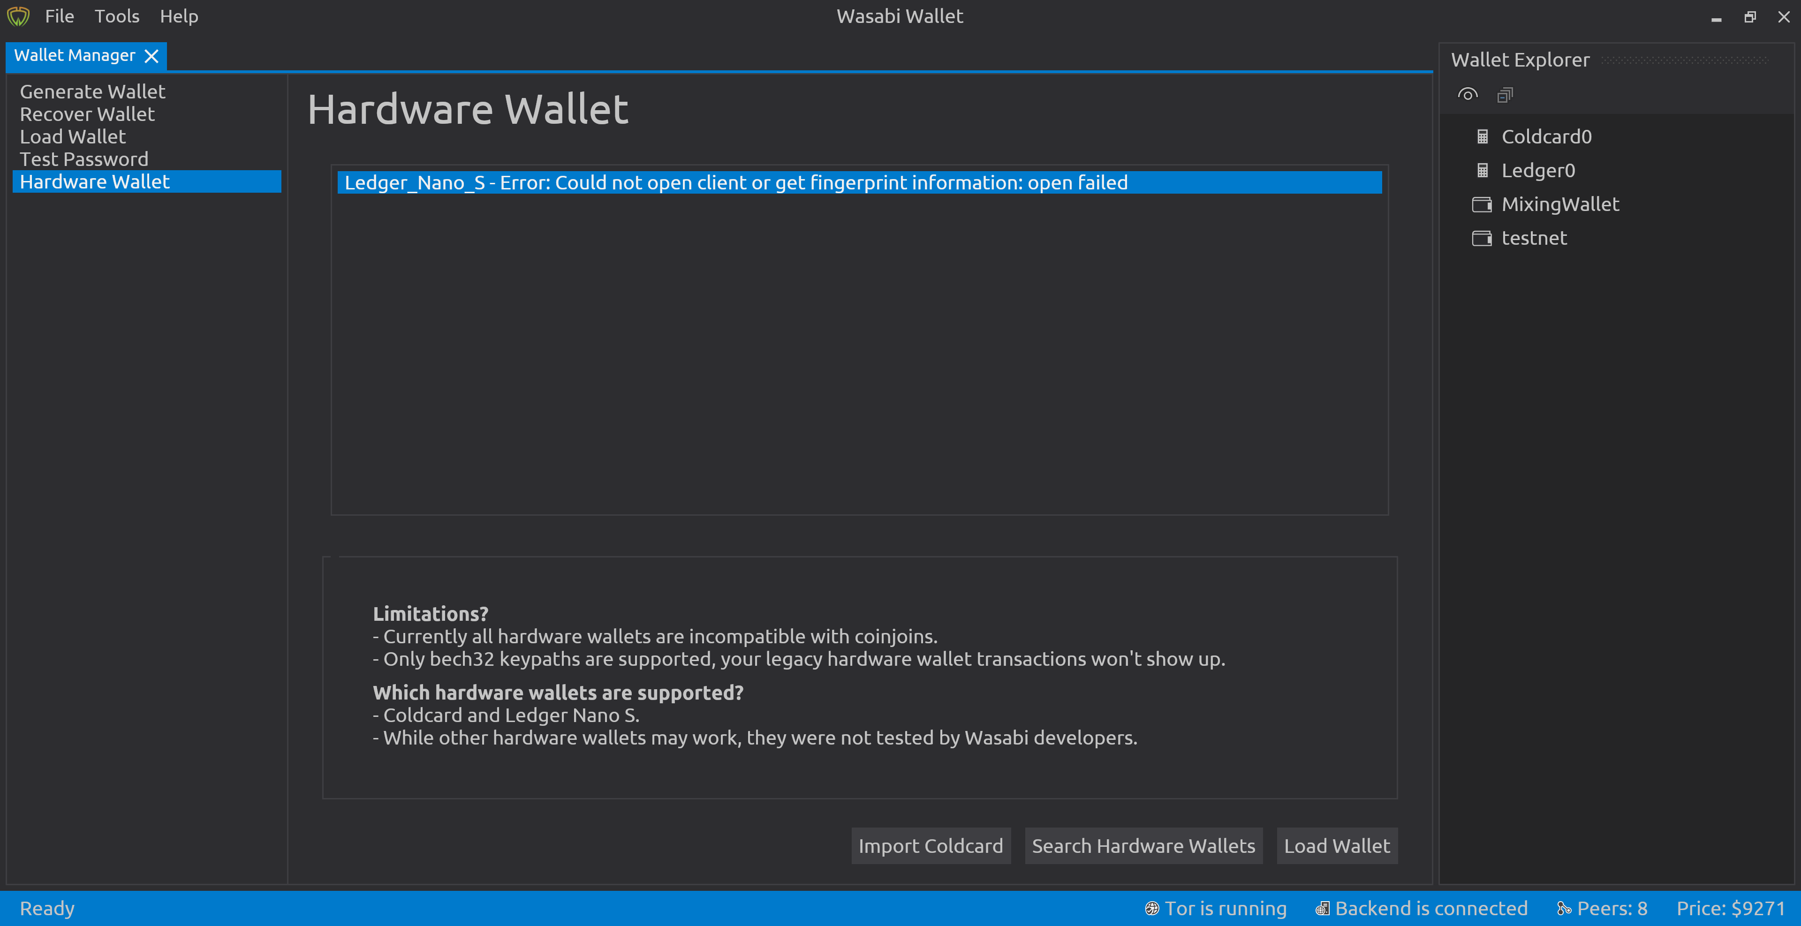Click the Backend is connected status icon
This screenshot has width=1801, height=926.
(1322, 909)
